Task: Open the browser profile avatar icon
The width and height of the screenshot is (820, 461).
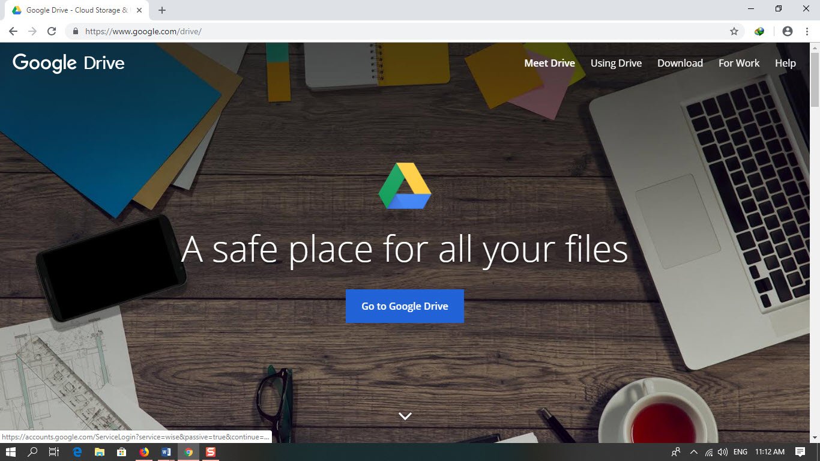Action: pyautogui.click(x=787, y=31)
